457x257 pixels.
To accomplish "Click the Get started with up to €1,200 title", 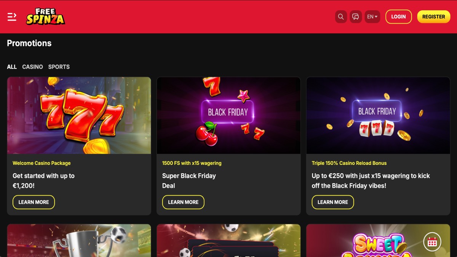I will [x=43, y=181].
